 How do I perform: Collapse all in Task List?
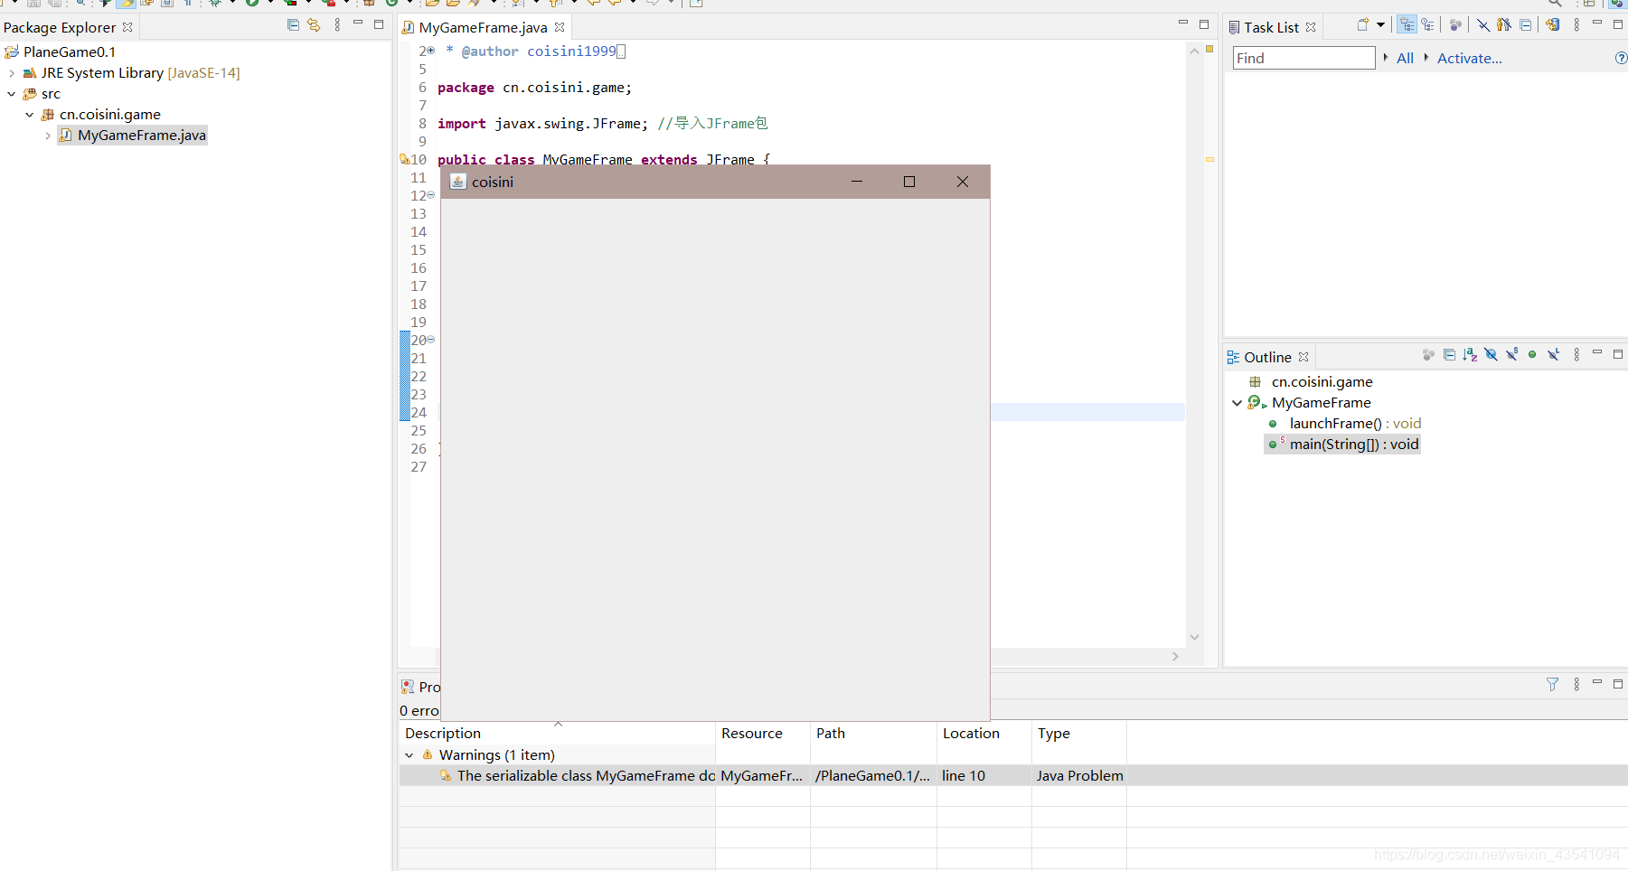pyautogui.click(x=1526, y=25)
